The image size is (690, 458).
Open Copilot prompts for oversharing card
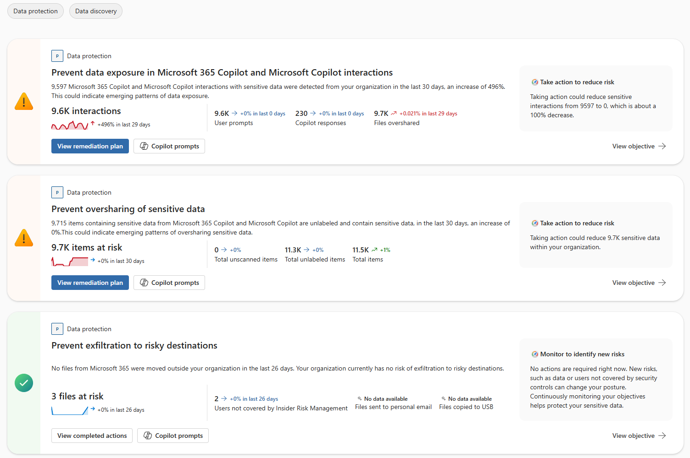pos(169,283)
